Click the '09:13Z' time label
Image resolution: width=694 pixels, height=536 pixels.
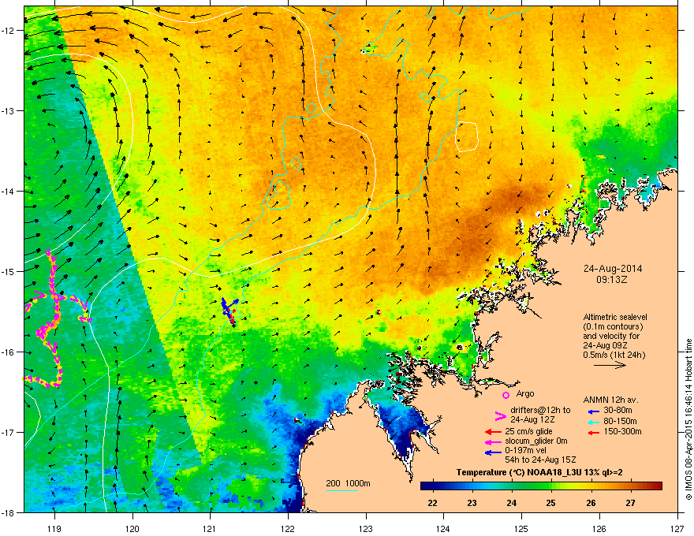tap(612, 280)
